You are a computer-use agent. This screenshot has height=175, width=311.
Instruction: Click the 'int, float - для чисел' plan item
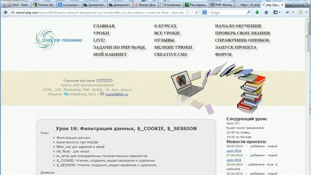pos(73,151)
